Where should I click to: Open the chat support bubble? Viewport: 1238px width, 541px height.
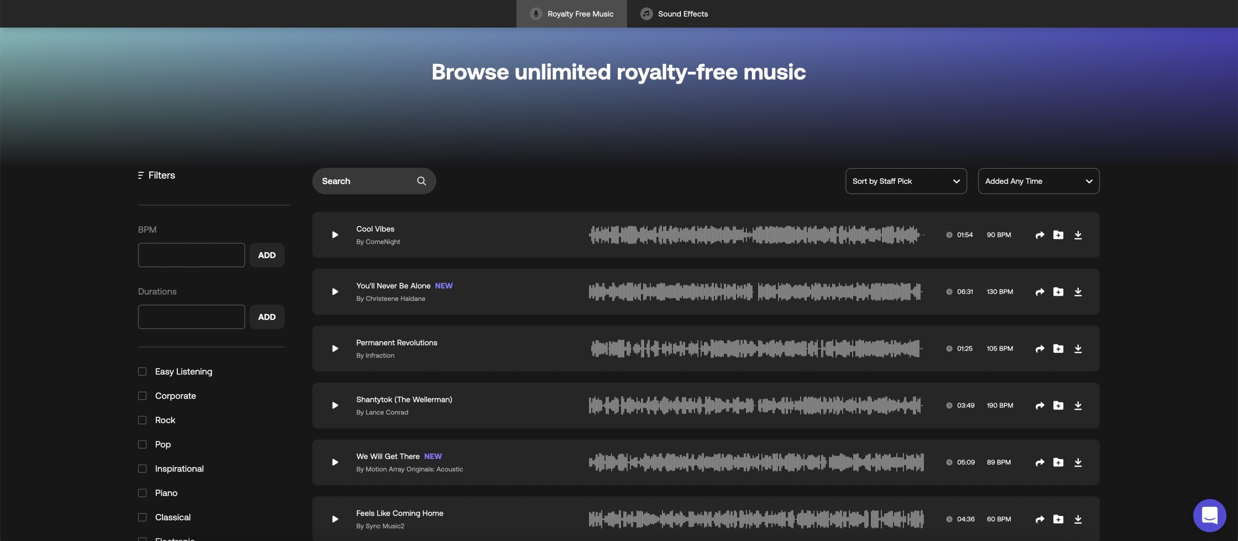(1209, 515)
